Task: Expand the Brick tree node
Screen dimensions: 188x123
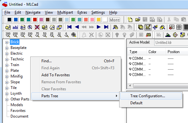Action: (7, 42)
